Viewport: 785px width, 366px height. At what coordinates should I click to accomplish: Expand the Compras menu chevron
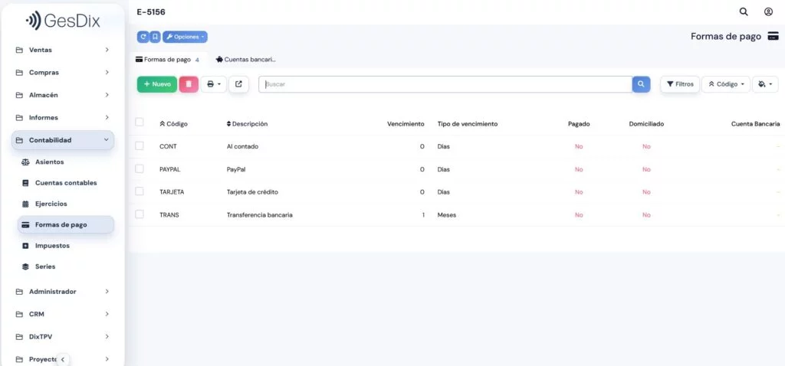click(107, 73)
